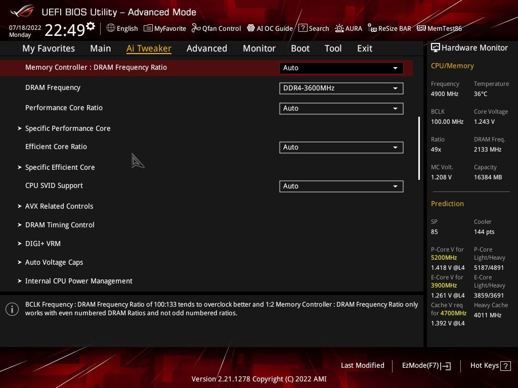Click the 100.00 MHz BCLK value
The width and height of the screenshot is (518, 388).
447,122
